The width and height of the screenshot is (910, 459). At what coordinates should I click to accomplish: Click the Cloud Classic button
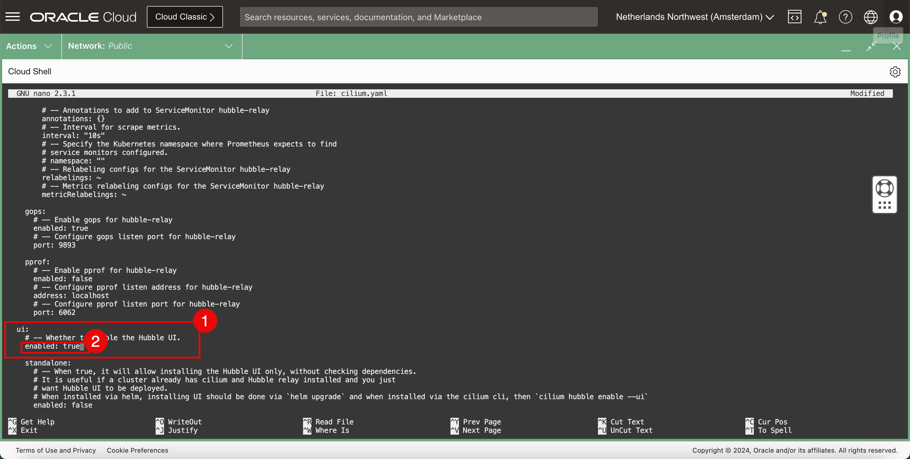tap(185, 17)
